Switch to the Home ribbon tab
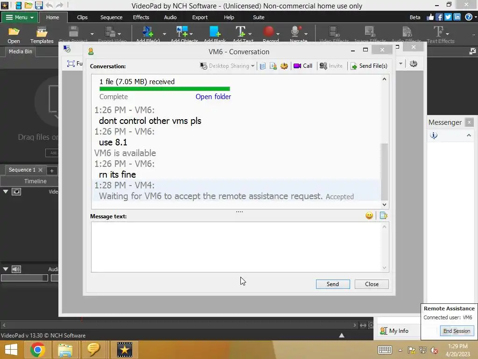Screen dimensions: 478x359 pyautogui.click(x=52, y=17)
